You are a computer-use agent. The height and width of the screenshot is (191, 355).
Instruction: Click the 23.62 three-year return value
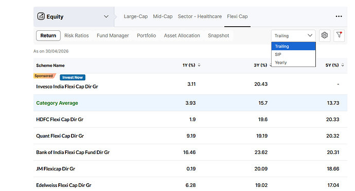pyautogui.click(x=261, y=152)
